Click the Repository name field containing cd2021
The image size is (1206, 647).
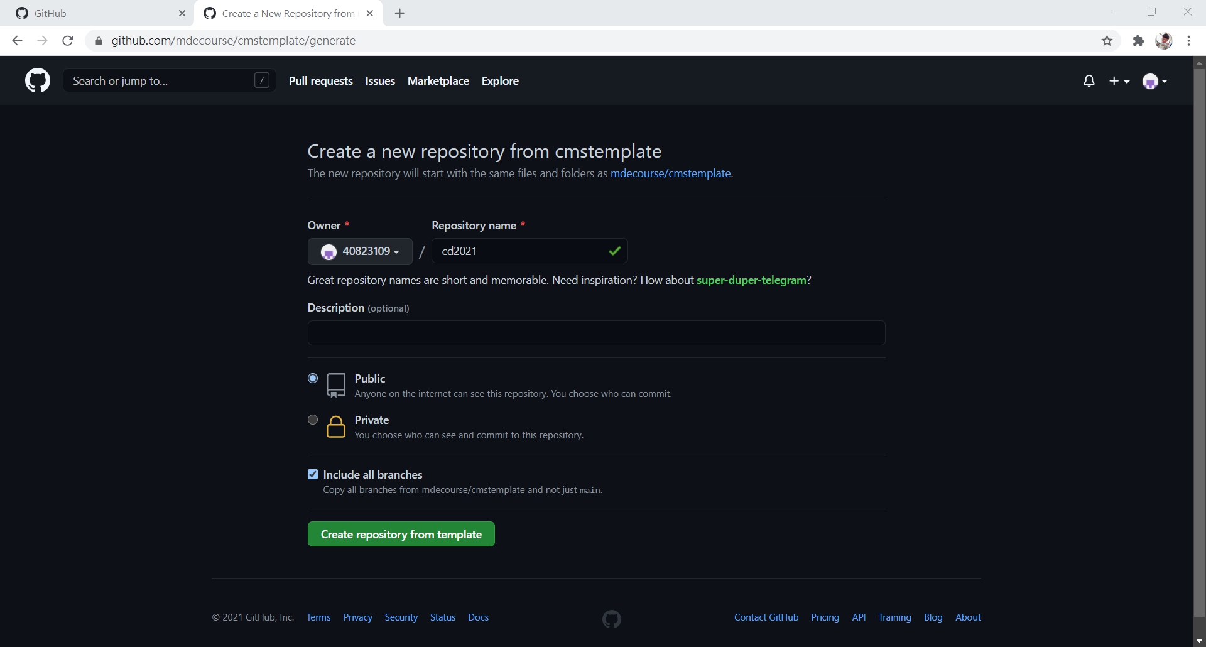[530, 251]
